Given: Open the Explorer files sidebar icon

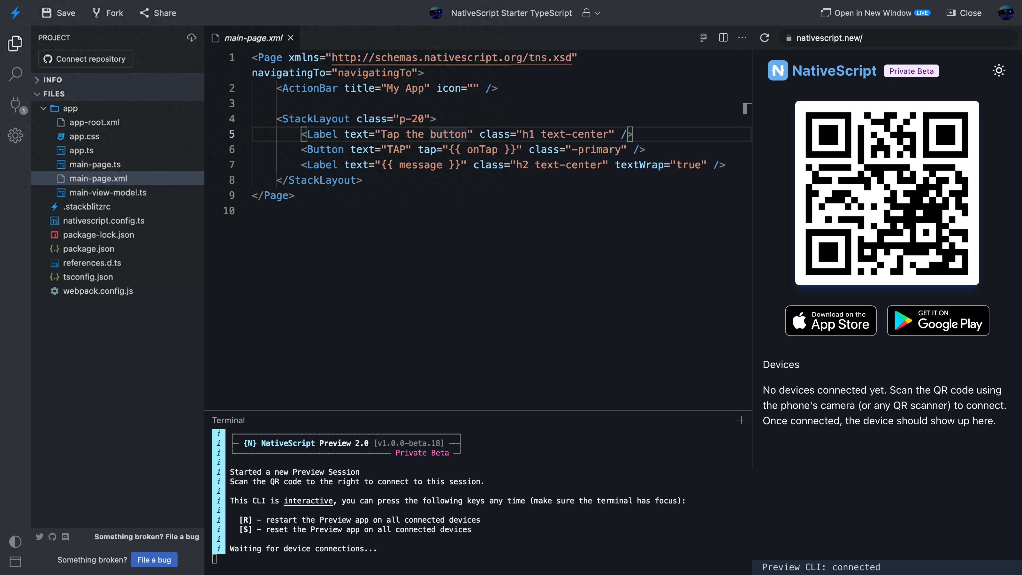Looking at the screenshot, I should click(15, 43).
